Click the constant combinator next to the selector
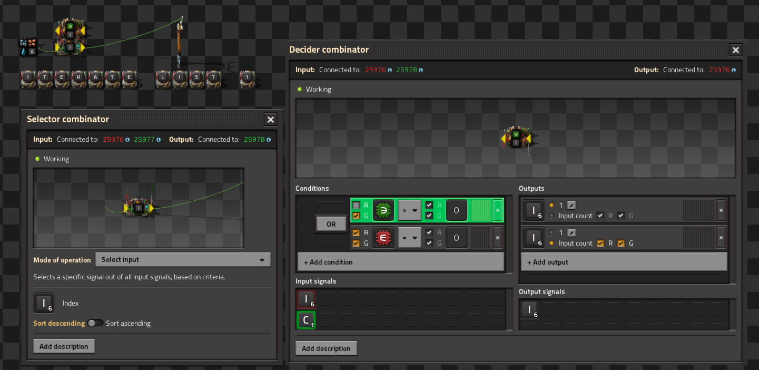Screen dimensions: 759x370 click(27, 47)
